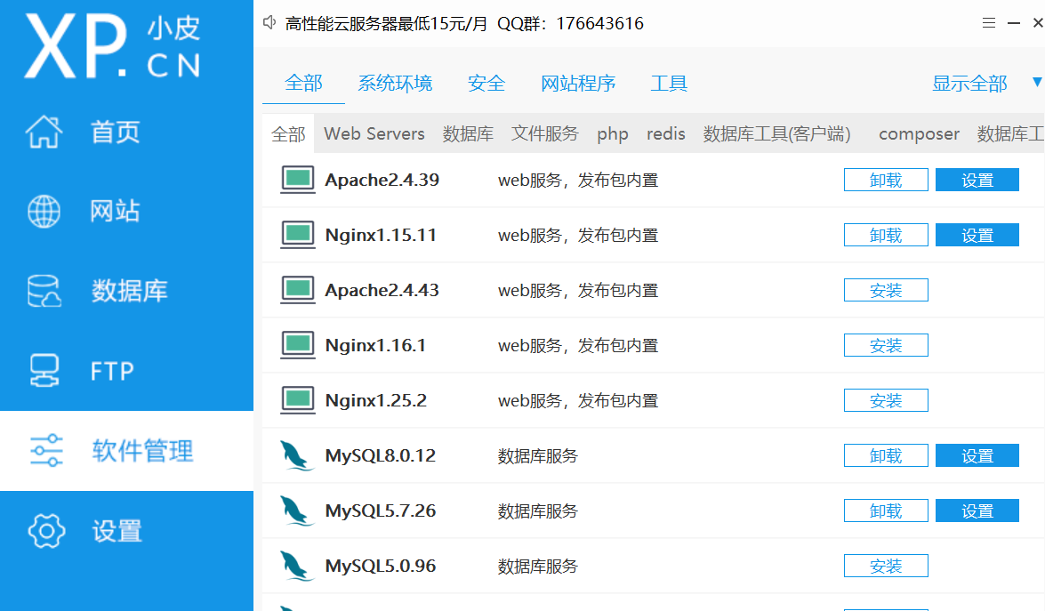Switch to the 网站程序 tab
Screen dimensions: 1045x611
click(578, 84)
